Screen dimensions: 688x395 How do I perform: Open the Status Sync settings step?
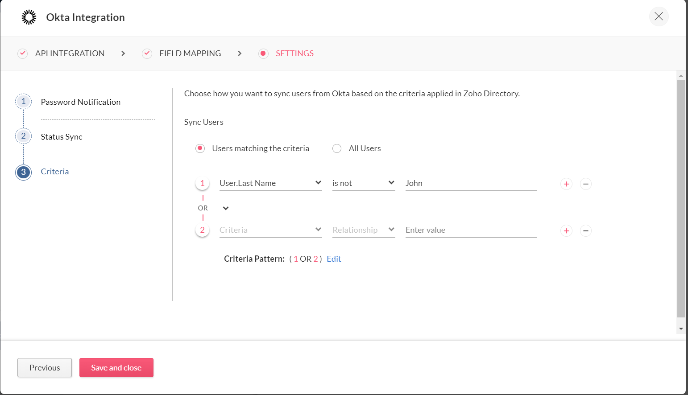[62, 137]
